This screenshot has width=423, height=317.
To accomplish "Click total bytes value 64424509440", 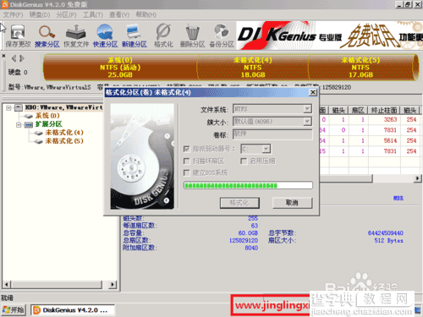I will (x=385, y=233).
